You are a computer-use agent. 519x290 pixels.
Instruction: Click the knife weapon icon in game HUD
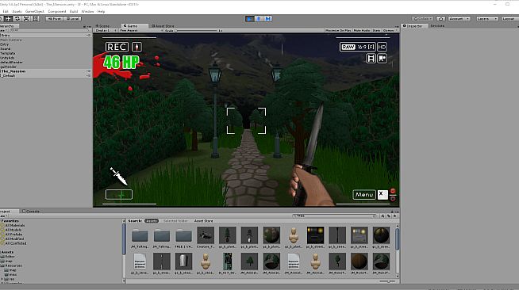point(118,176)
